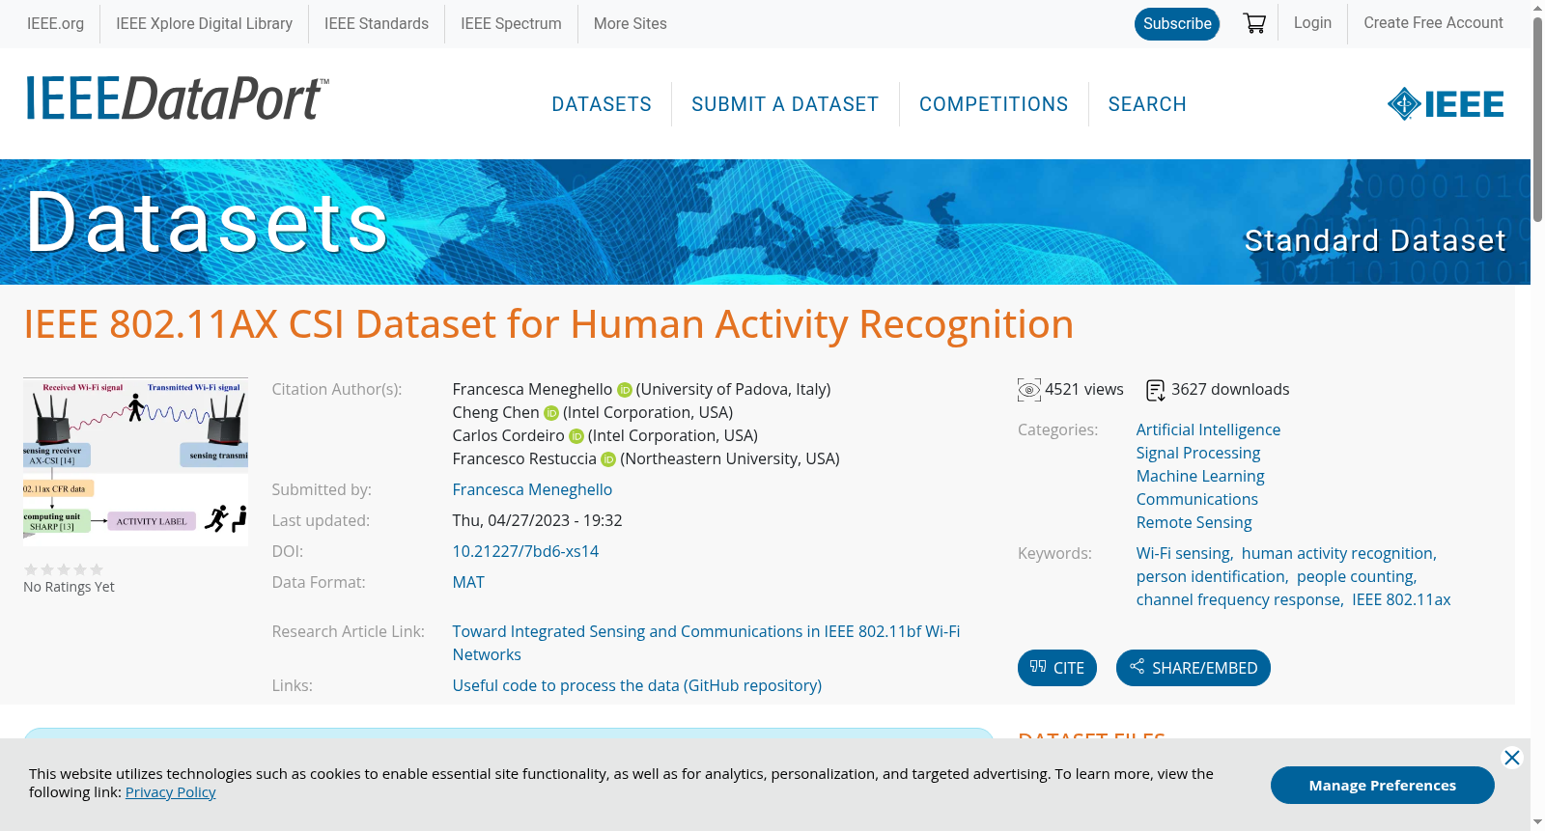This screenshot has height=831, width=1545.
Task: Click the '3627 downloads' count
Action: pyautogui.click(x=1230, y=389)
